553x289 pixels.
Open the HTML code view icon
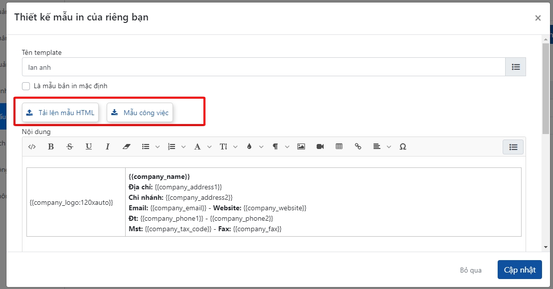[32, 146]
